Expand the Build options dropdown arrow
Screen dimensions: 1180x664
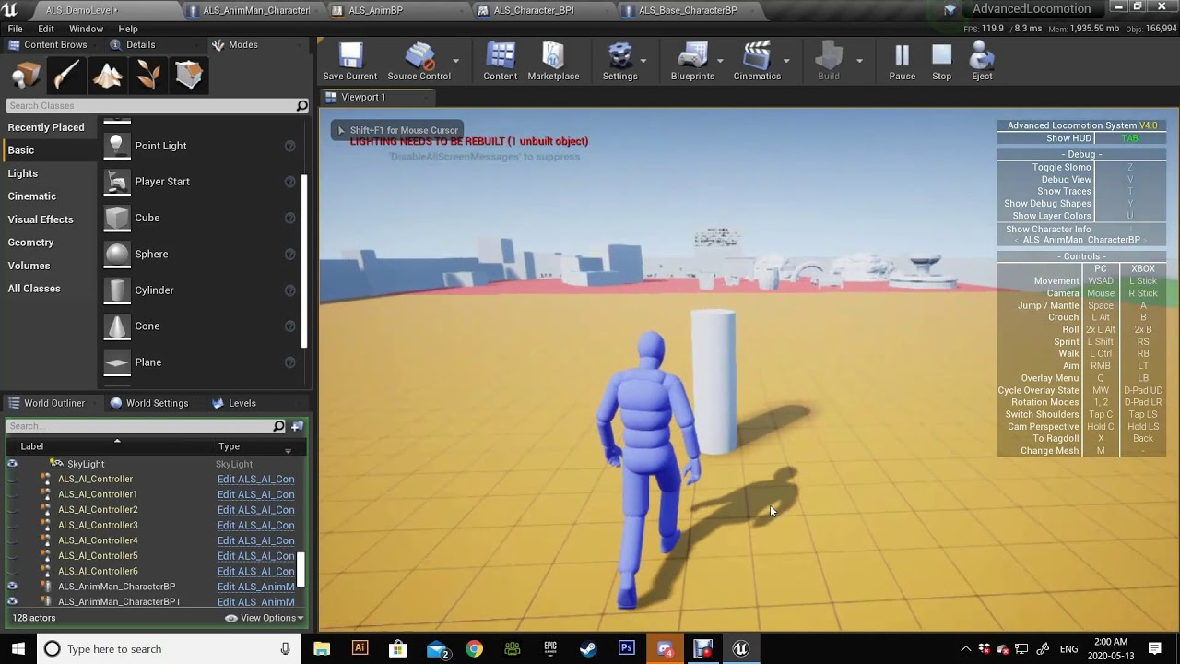859,61
